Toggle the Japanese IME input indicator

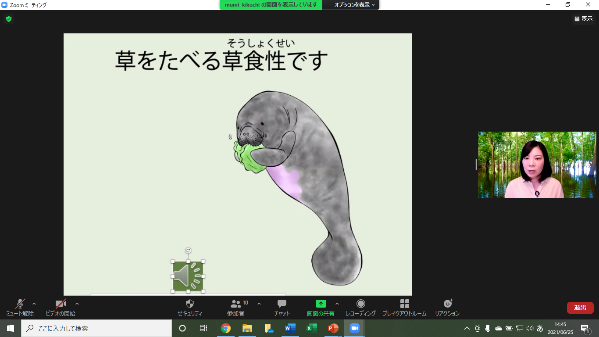(x=540, y=328)
